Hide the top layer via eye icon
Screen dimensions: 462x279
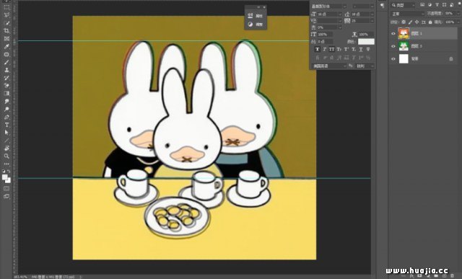393,34
